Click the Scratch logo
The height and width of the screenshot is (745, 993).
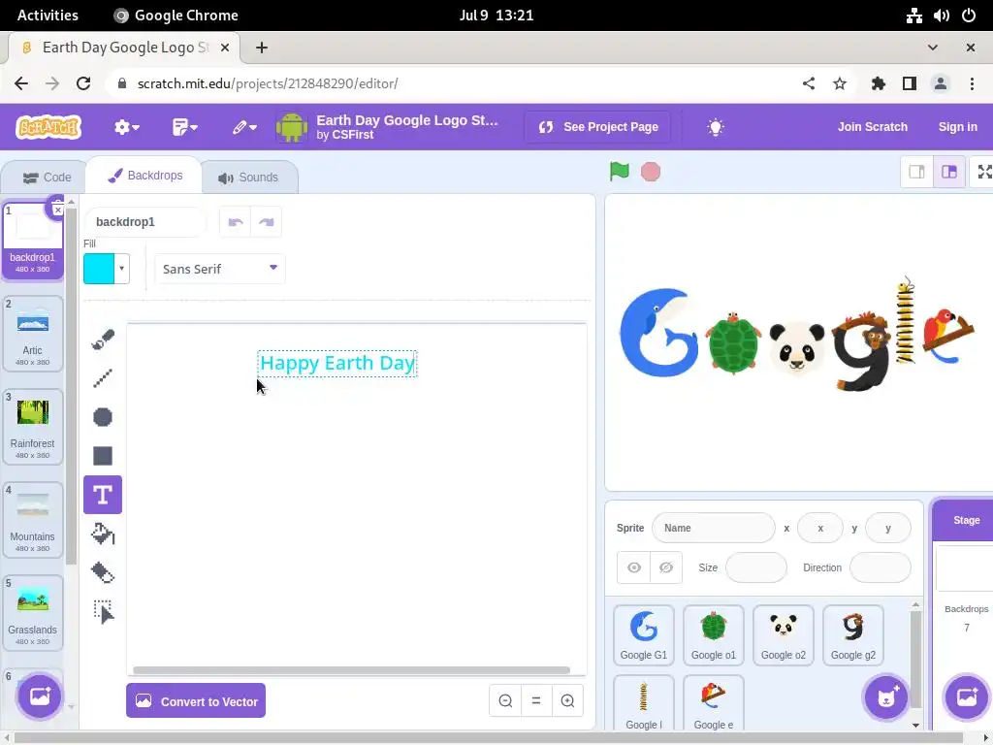pos(48,127)
